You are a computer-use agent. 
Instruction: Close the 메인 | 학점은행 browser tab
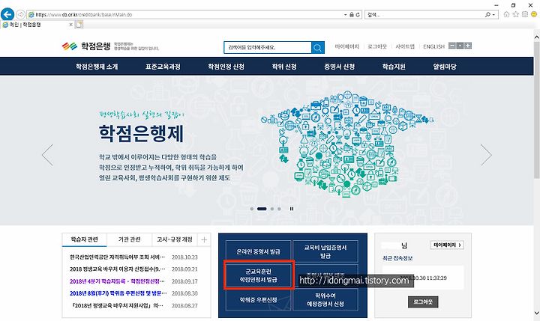71,25
